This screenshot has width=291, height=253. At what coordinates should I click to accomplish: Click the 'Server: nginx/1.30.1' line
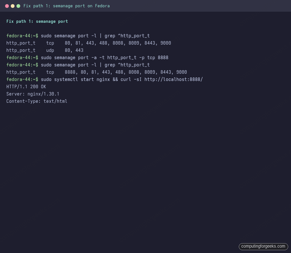pos(33,94)
